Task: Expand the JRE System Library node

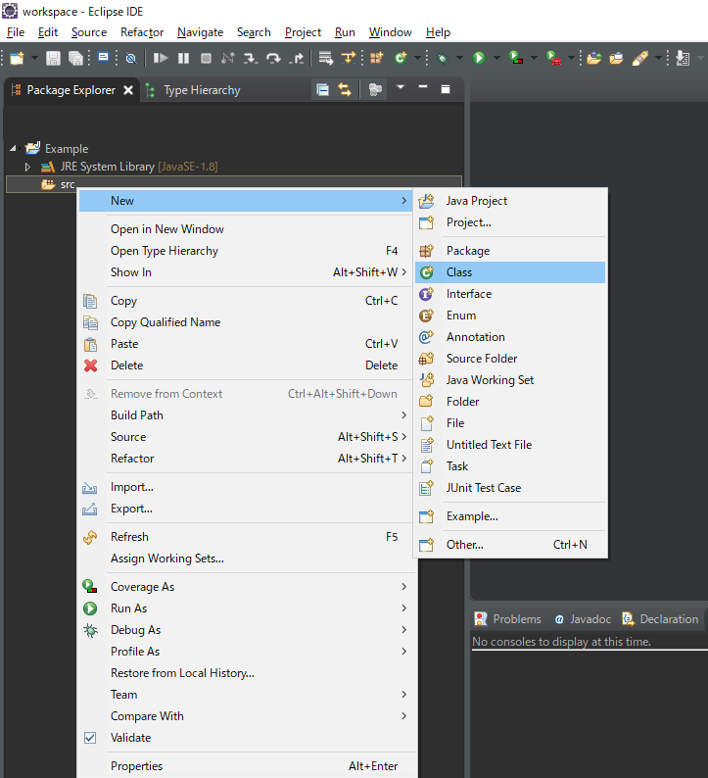Action: (x=27, y=167)
